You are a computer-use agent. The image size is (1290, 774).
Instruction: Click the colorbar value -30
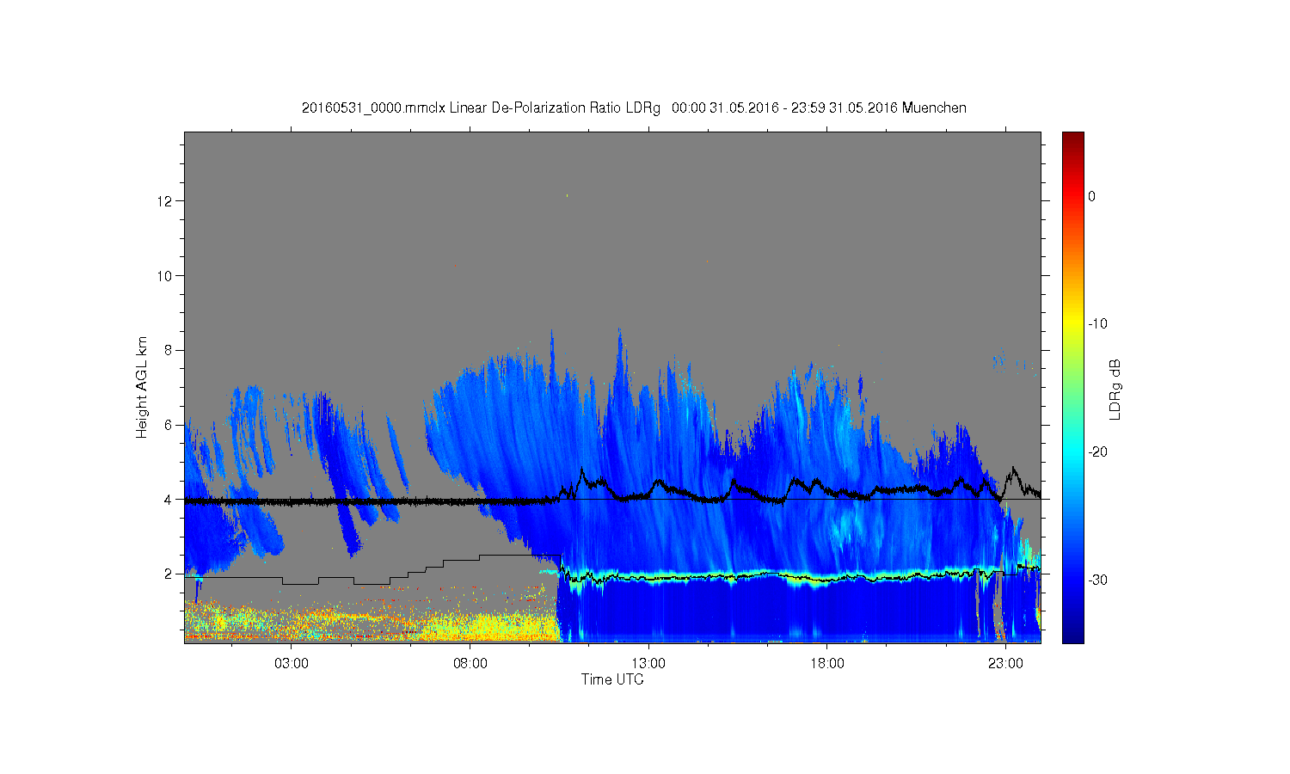1098,580
